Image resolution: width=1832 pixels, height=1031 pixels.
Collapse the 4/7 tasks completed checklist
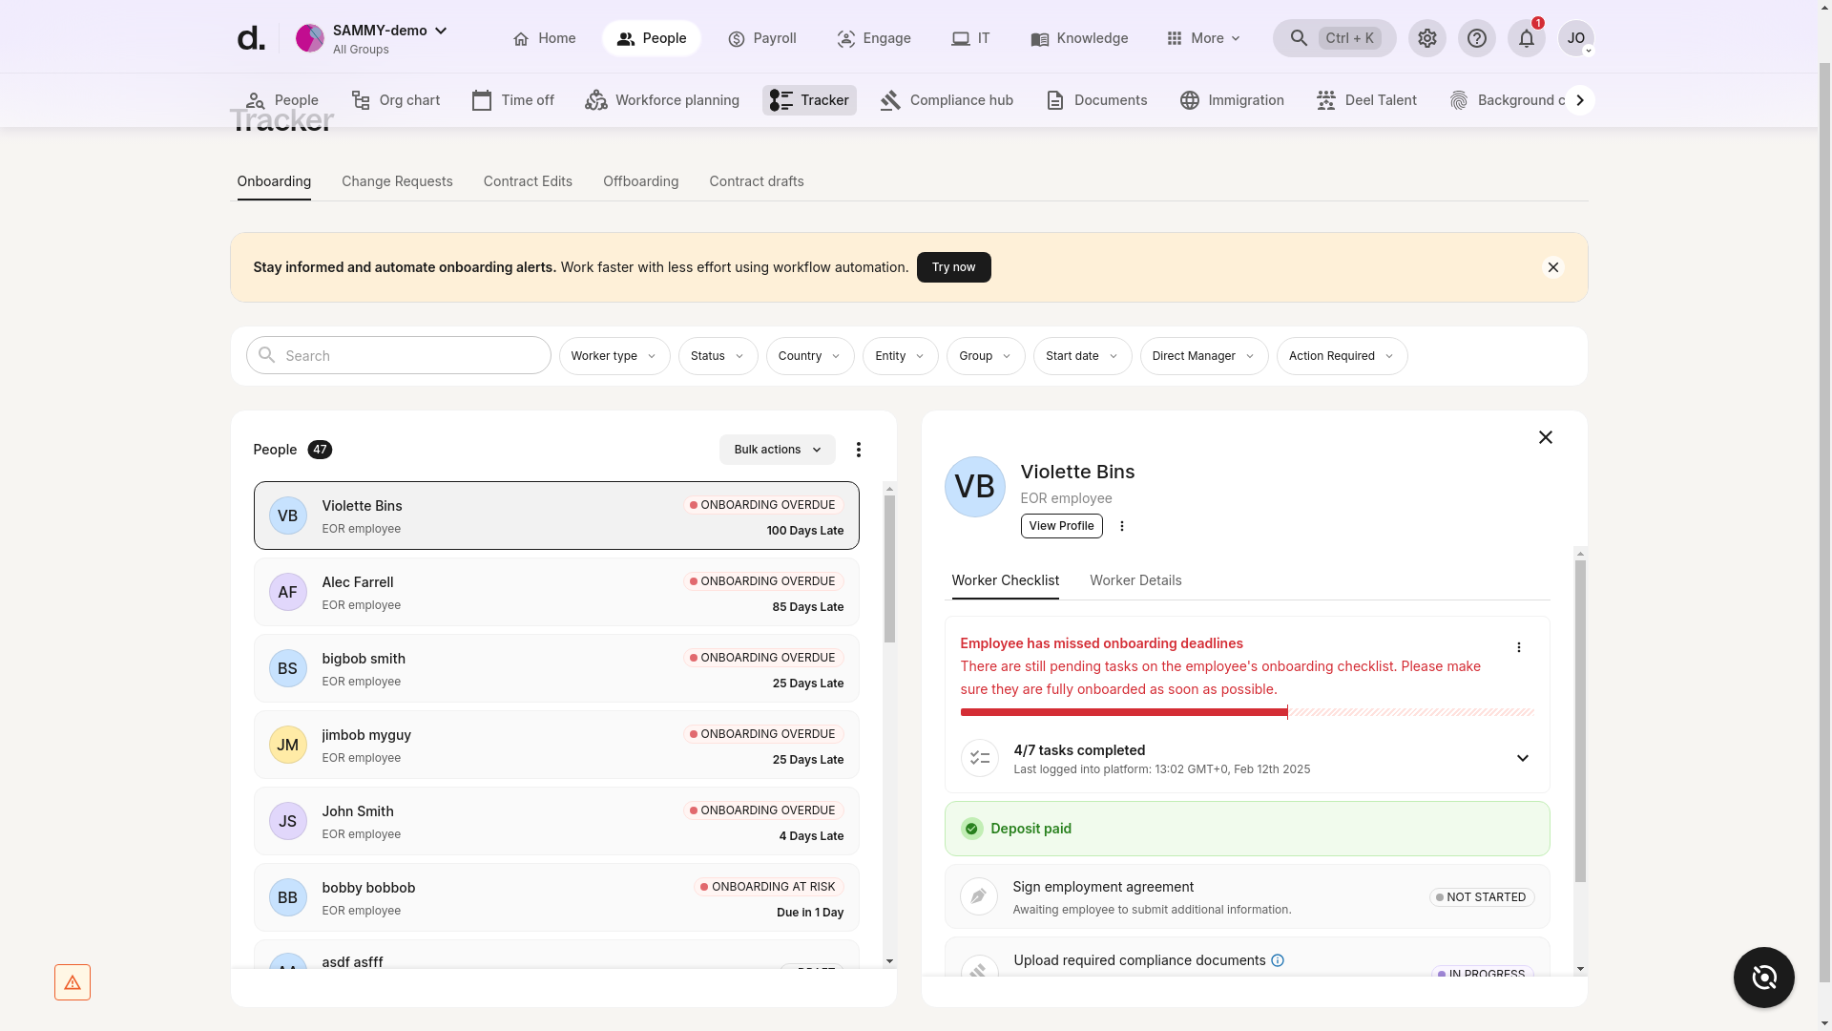pyautogui.click(x=1522, y=758)
